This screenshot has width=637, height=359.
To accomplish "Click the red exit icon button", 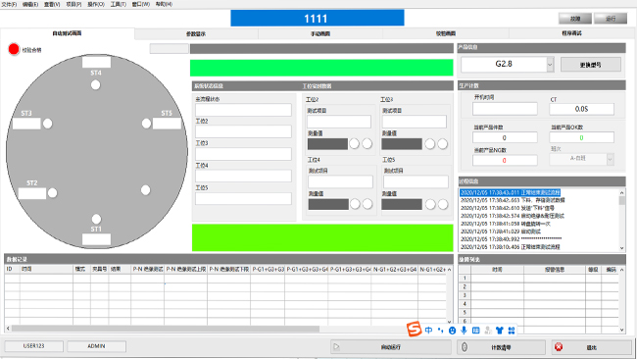I will click(559, 347).
